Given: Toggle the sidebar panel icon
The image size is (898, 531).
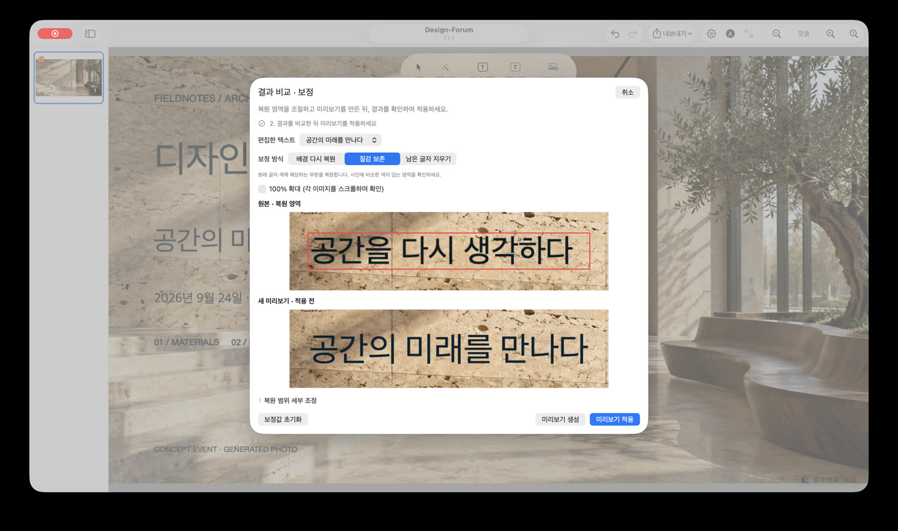Looking at the screenshot, I should pyautogui.click(x=90, y=34).
